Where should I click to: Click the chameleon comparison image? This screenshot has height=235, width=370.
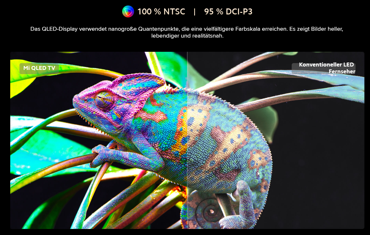click(x=187, y=140)
